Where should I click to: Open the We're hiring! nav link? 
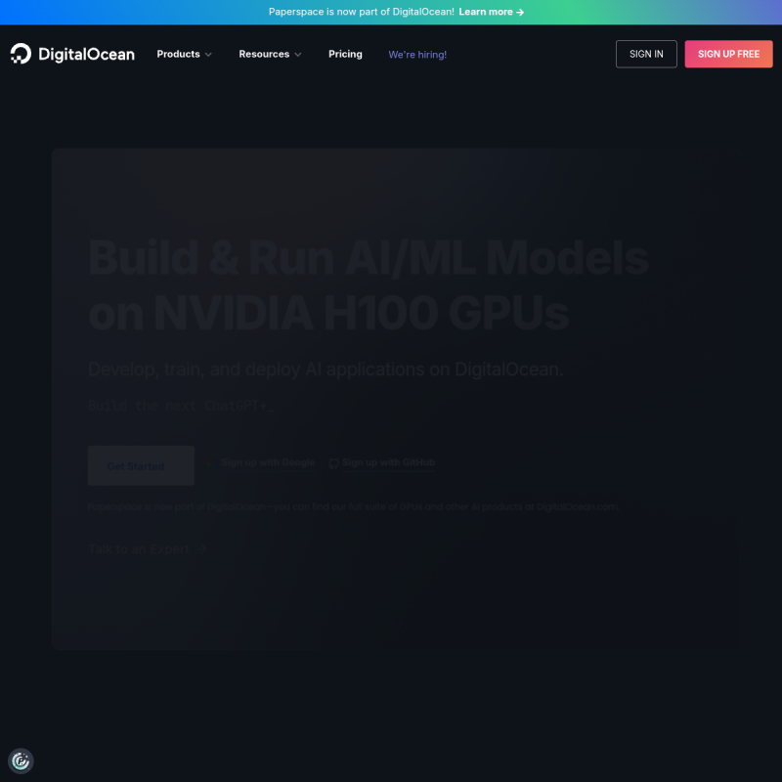pyautogui.click(x=417, y=55)
